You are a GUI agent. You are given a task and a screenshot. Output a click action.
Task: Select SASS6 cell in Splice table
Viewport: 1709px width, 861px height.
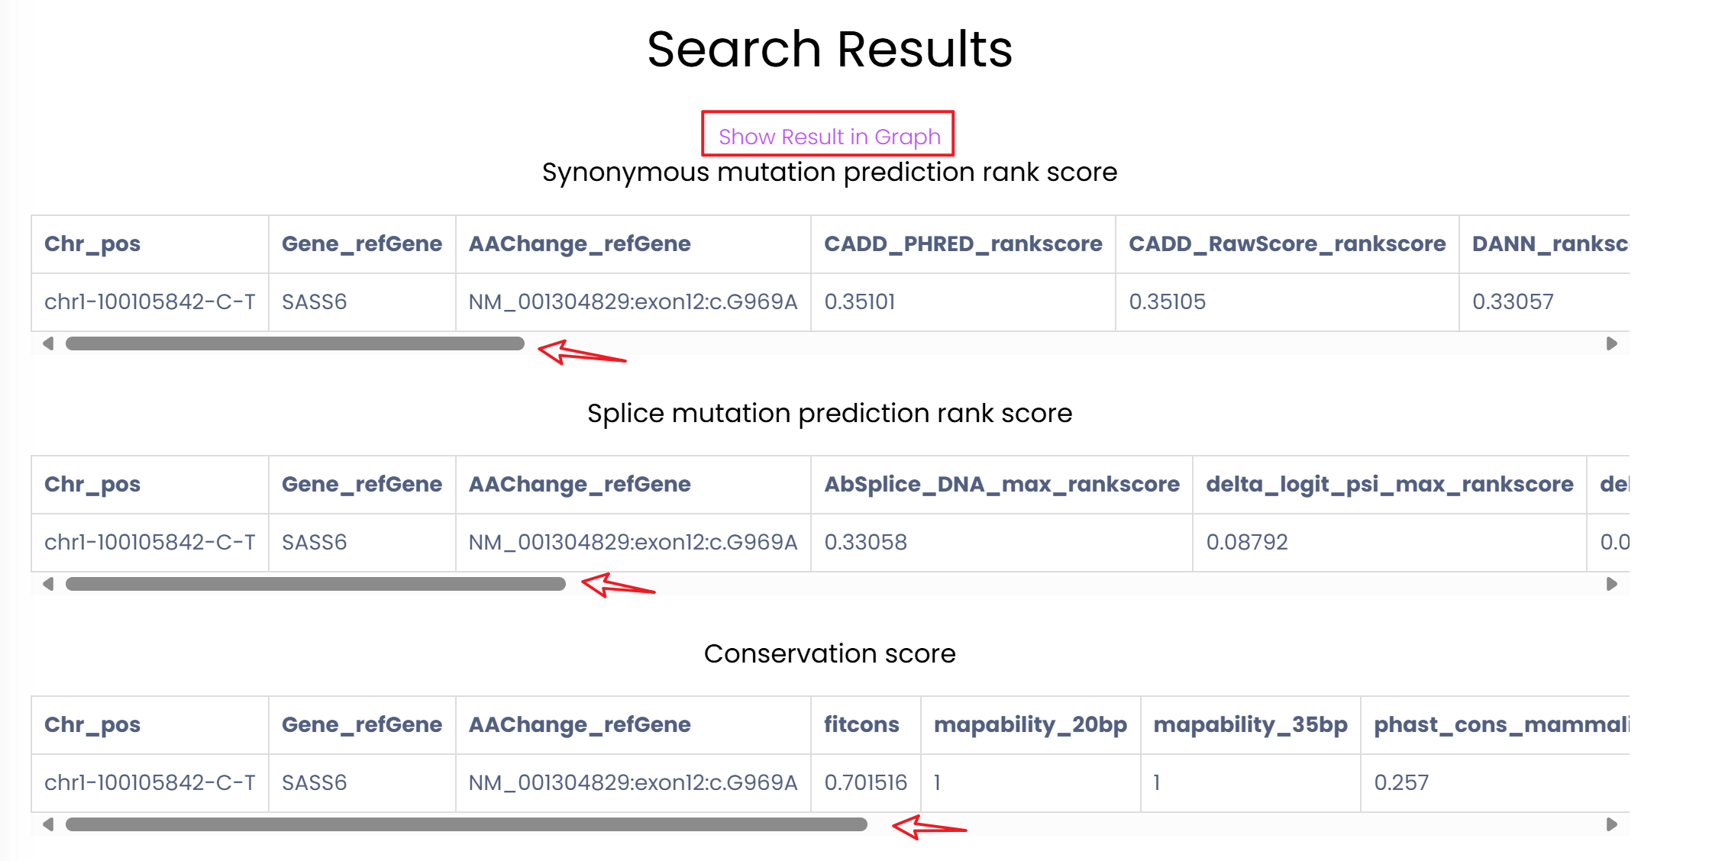click(314, 542)
